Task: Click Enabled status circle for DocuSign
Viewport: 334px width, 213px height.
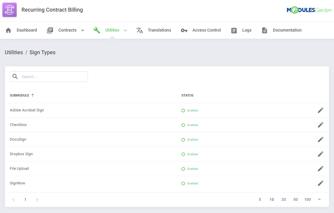Action: pyautogui.click(x=183, y=139)
